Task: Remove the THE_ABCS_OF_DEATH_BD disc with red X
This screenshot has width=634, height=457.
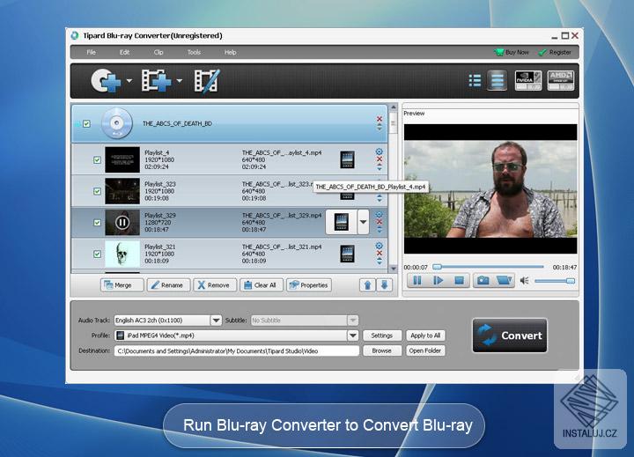Action: click(380, 119)
